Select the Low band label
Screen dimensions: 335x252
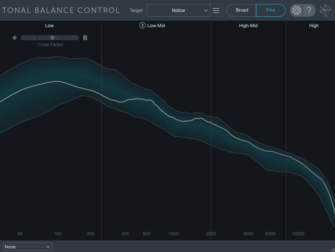click(x=49, y=26)
